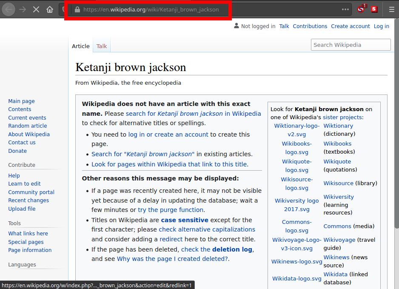
Task: Click Wikisource-logo.svg image link
Action: (297, 183)
